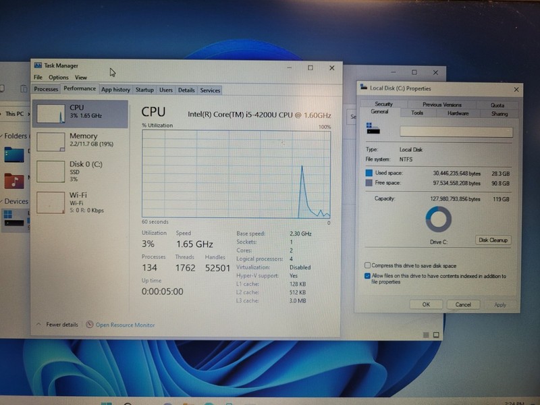Minimize the File Explorer window behind
540x405 pixels.
(x=393, y=72)
